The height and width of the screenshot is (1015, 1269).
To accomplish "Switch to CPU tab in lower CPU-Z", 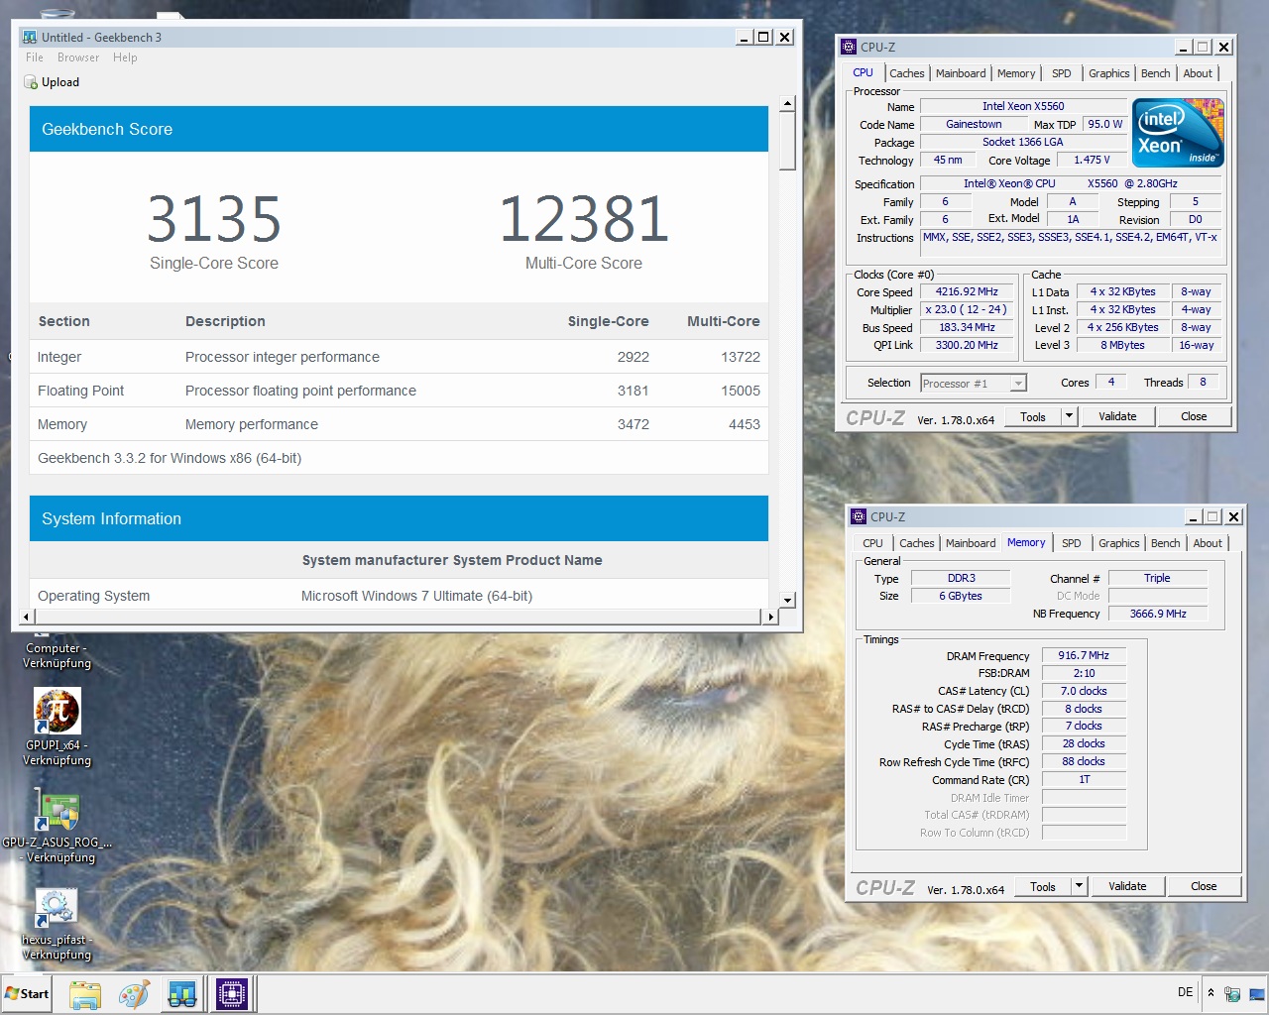I will click(x=872, y=543).
